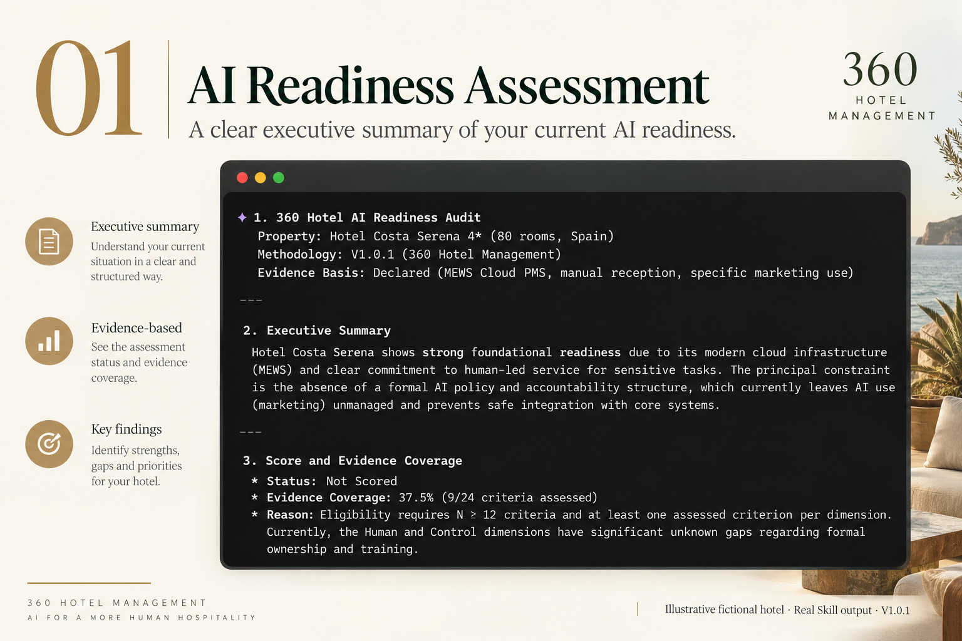Image resolution: width=962 pixels, height=641 pixels.
Task: Click the "Executive summary" sidebar label
Action: (x=145, y=227)
